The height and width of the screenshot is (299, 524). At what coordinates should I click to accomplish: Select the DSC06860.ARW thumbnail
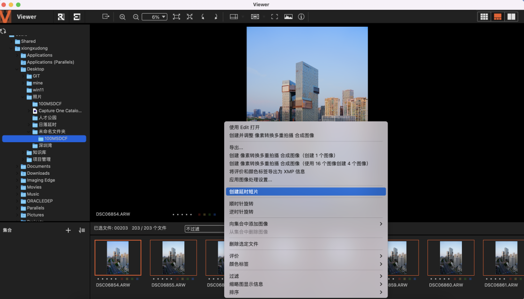click(451, 258)
